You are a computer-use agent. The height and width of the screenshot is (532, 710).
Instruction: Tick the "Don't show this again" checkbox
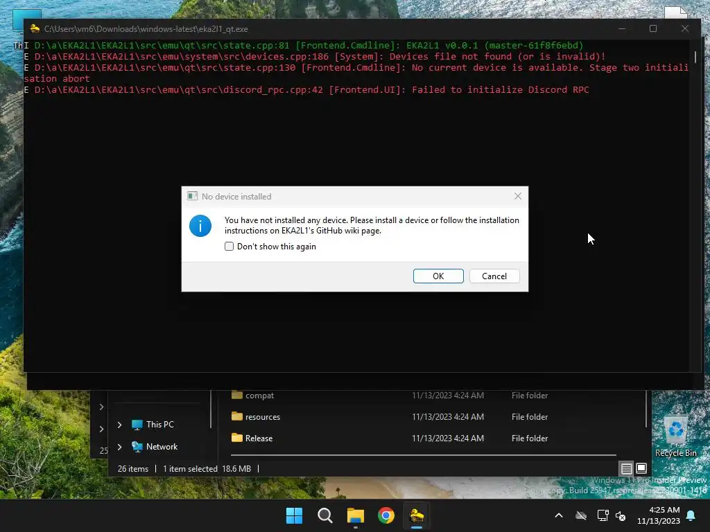[x=229, y=247]
